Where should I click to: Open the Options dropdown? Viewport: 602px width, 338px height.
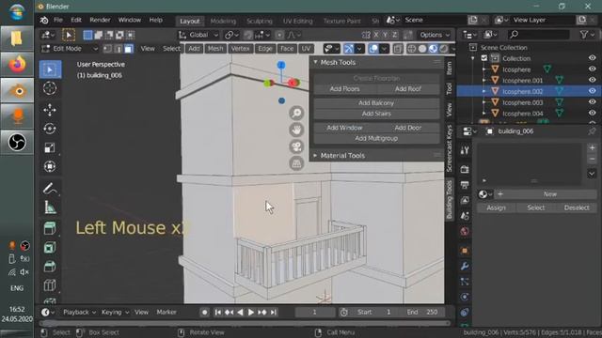point(435,35)
